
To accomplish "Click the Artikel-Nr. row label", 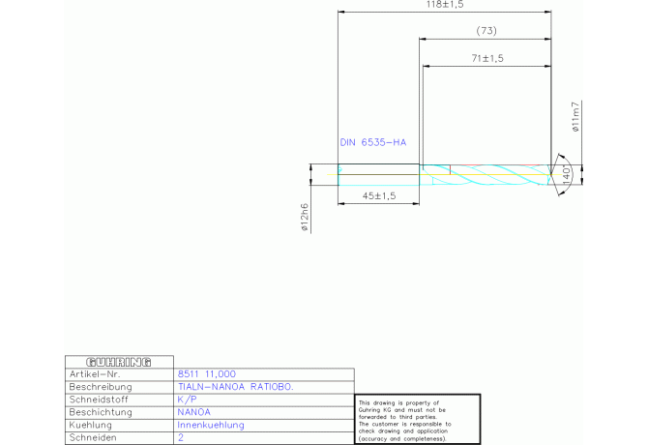I will click(94, 373).
